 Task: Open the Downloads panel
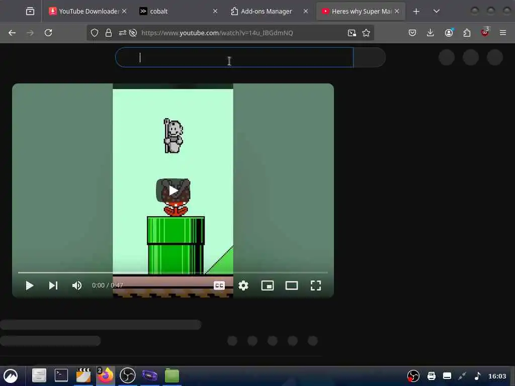pyautogui.click(x=431, y=33)
